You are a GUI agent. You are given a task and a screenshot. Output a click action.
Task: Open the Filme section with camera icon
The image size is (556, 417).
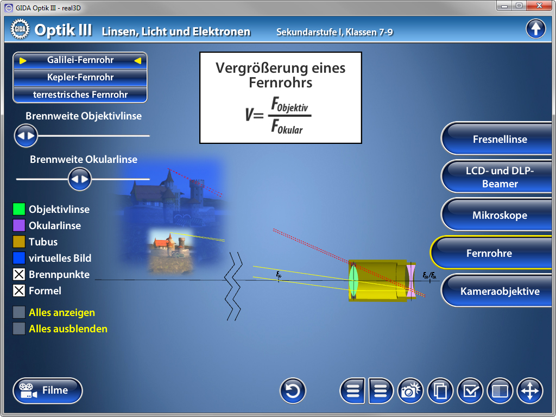click(x=48, y=390)
